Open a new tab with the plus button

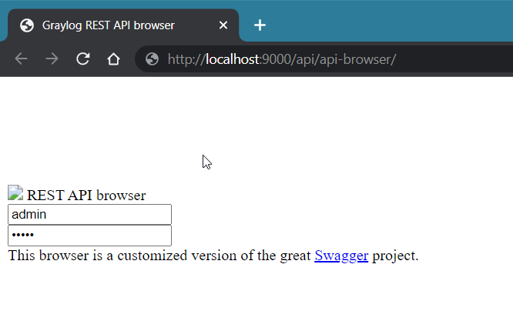tap(260, 25)
